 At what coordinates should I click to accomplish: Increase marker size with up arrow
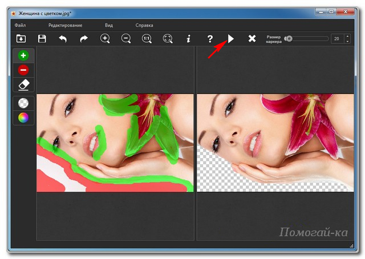[x=347, y=37]
